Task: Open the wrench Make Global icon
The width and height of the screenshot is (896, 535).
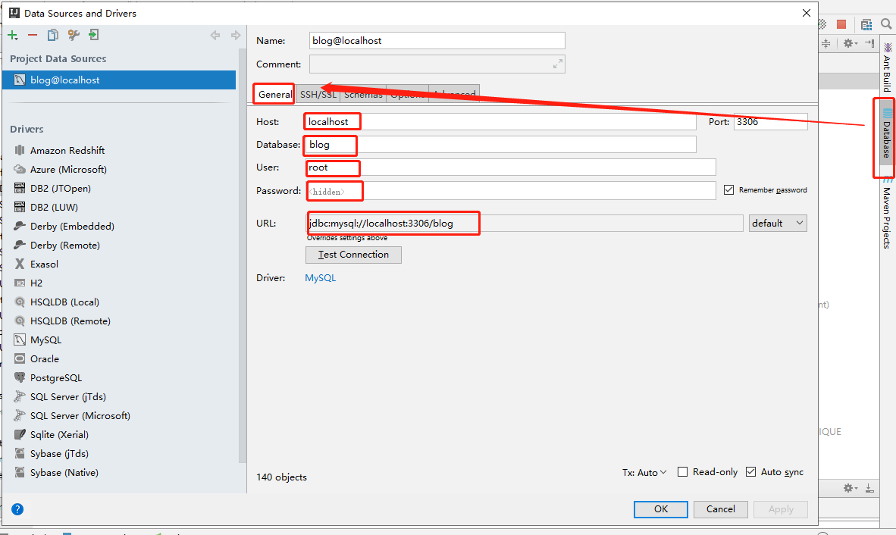Action: pos(73,36)
